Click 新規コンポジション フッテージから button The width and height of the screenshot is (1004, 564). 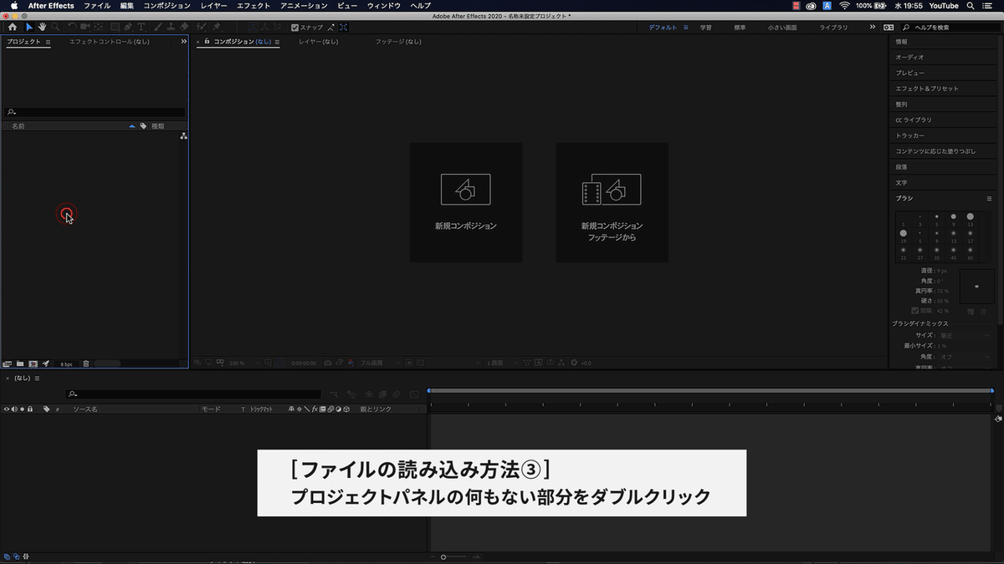click(x=612, y=202)
